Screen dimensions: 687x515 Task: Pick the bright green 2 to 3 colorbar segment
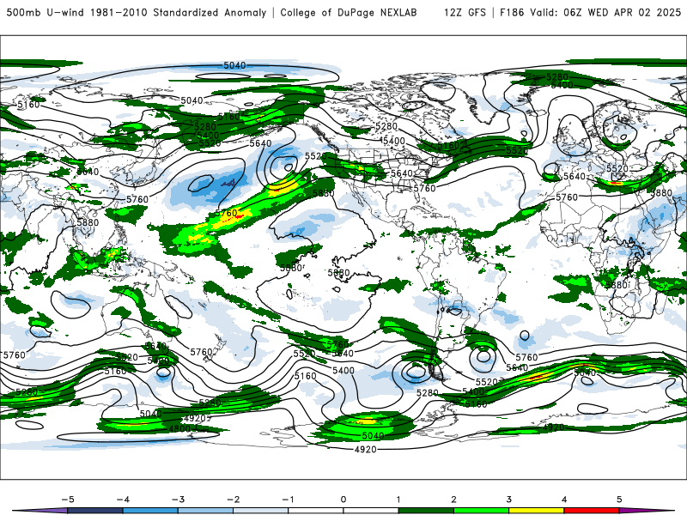pyautogui.click(x=482, y=511)
